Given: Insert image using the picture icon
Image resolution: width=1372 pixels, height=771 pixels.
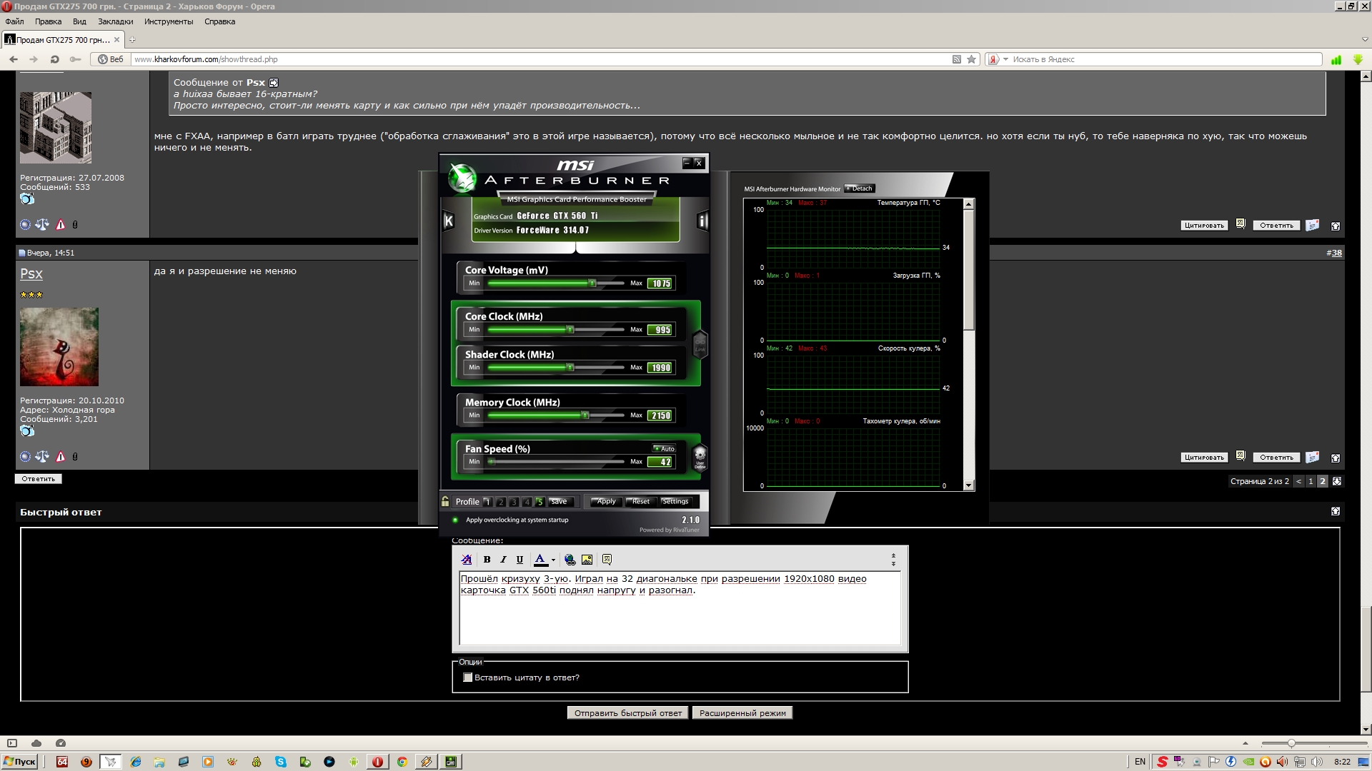Looking at the screenshot, I should click(587, 560).
